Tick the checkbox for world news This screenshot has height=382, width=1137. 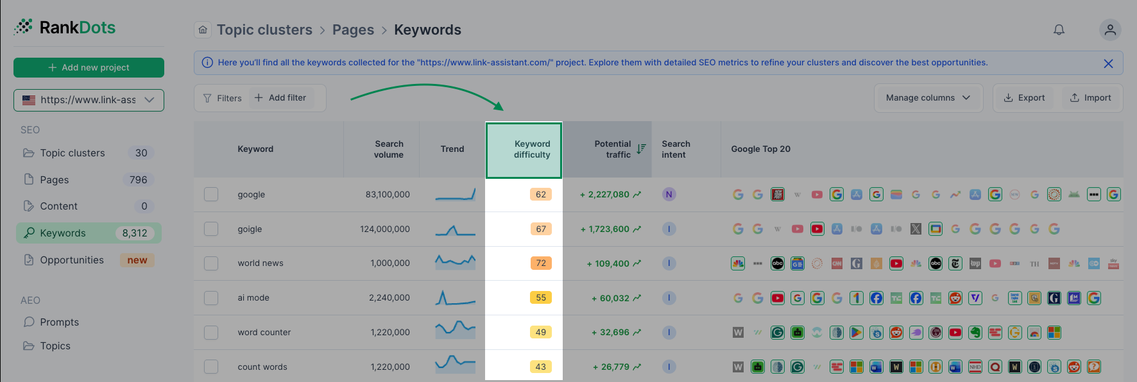tap(211, 263)
